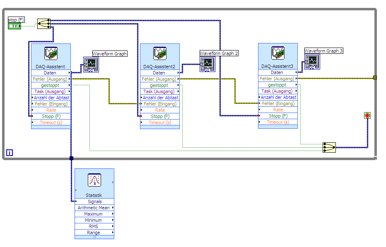Select gestoppt output of DAQ-Assistent2

160,85
